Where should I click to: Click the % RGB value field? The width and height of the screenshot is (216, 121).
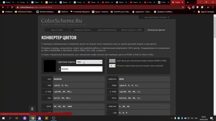(79, 92)
